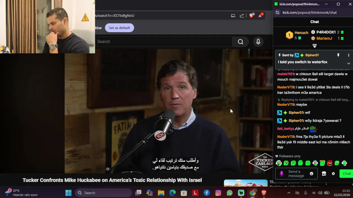Focus the Send a message chat input
This screenshot has width=353, height=198.
[296, 174]
